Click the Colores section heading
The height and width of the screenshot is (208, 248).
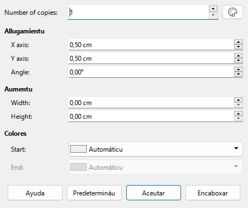(15, 134)
